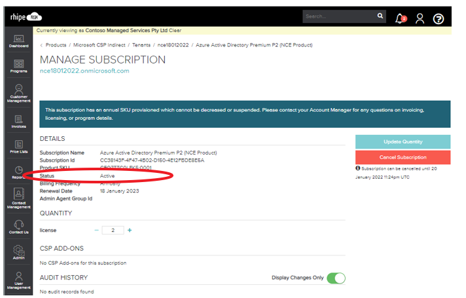Open the Reports sidebar icon
This screenshot has height=298, width=466.
pos(19,173)
